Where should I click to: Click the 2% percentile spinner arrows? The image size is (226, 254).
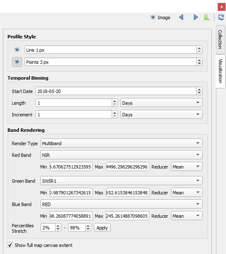click(x=58, y=228)
